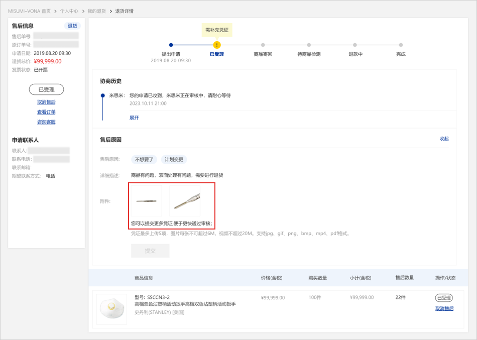Viewport: 477px width, 340px height.
Task: Navigate to 个人中心 breadcrumb
Action: [69, 11]
